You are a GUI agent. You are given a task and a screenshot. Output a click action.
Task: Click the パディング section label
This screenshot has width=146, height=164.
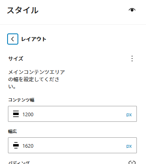click(x=19, y=162)
